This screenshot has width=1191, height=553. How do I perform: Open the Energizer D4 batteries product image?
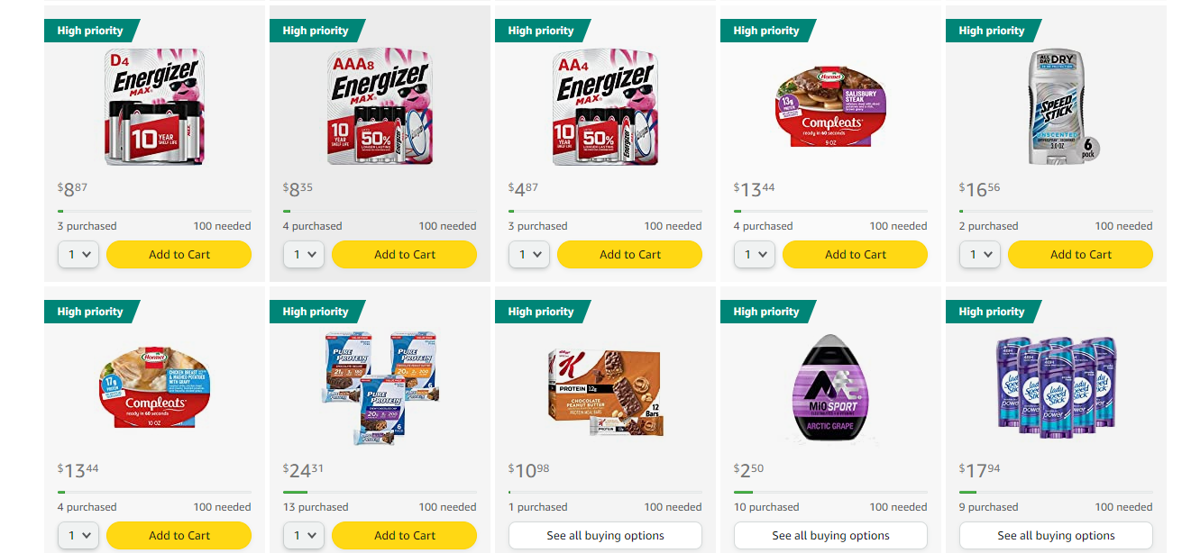click(x=155, y=107)
